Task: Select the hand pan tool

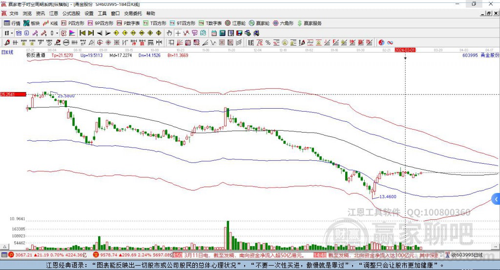Action: click(x=169, y=33)
